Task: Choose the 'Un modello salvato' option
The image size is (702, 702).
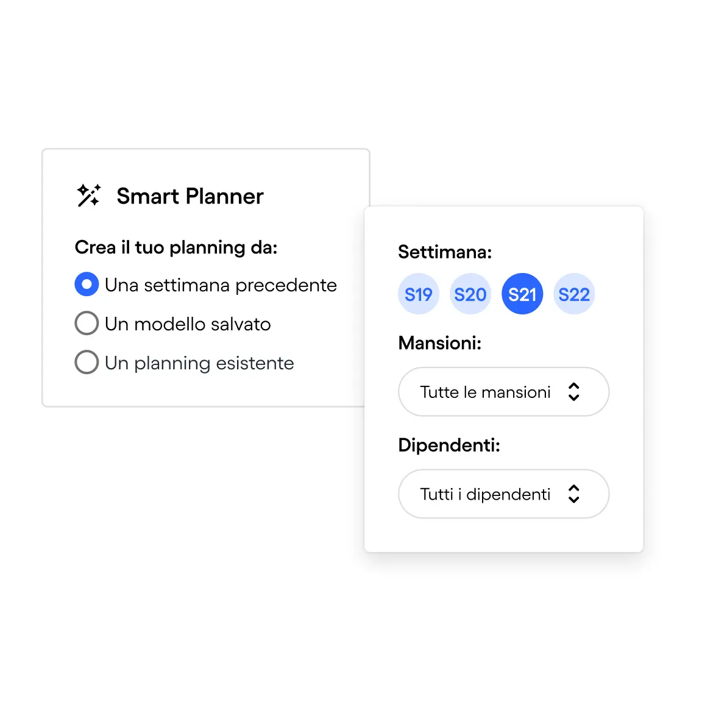Action: coord(87,323)
